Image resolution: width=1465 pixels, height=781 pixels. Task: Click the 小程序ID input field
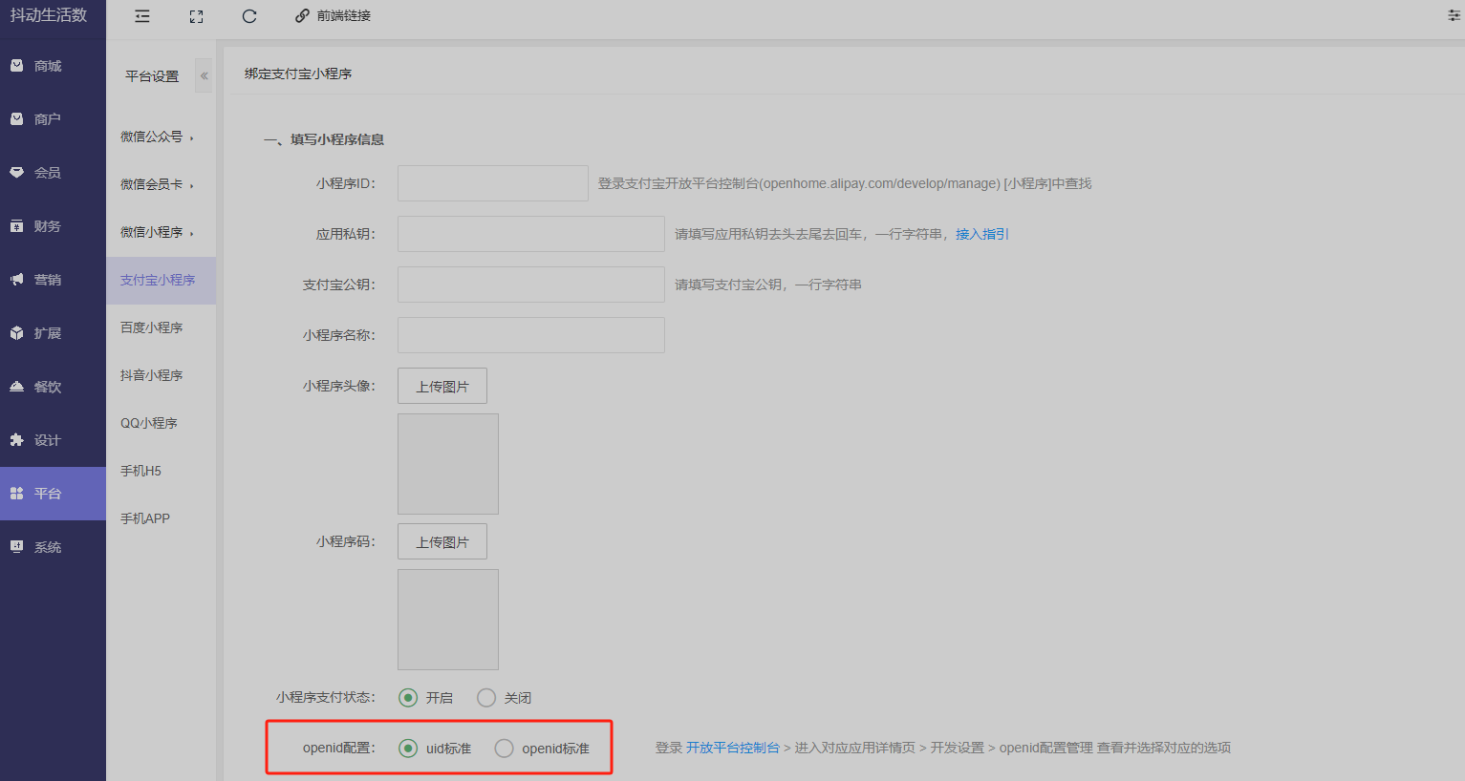pos(493,183)
